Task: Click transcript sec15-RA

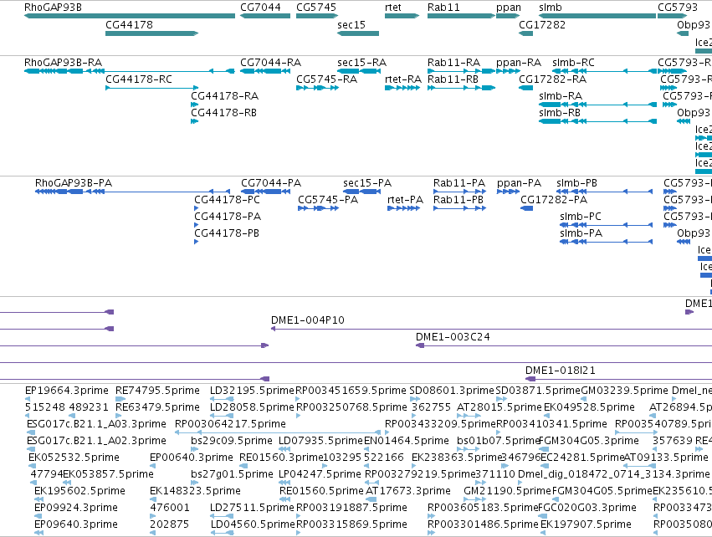Action: click(x=358, y=71)
